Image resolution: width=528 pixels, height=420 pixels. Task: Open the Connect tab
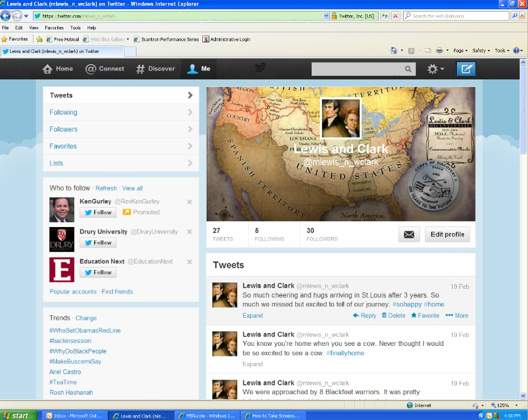pyautogui.click(x=105, y=69)
